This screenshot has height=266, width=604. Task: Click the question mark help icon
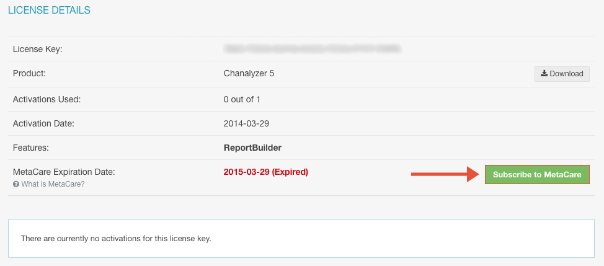coord(16,184)
